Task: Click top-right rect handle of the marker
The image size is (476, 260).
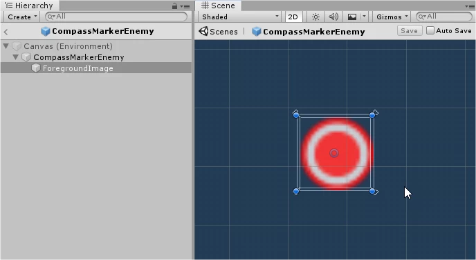Action: click(x=372, y=115)
